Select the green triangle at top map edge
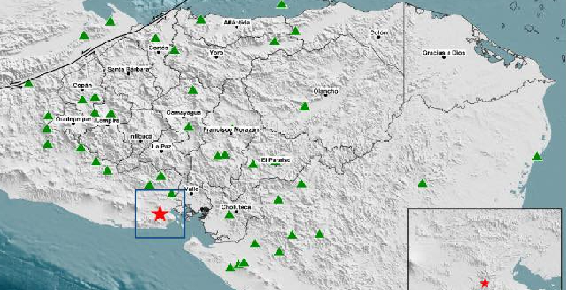The height and width of the screenshot is (290, 566). point(282,4)
